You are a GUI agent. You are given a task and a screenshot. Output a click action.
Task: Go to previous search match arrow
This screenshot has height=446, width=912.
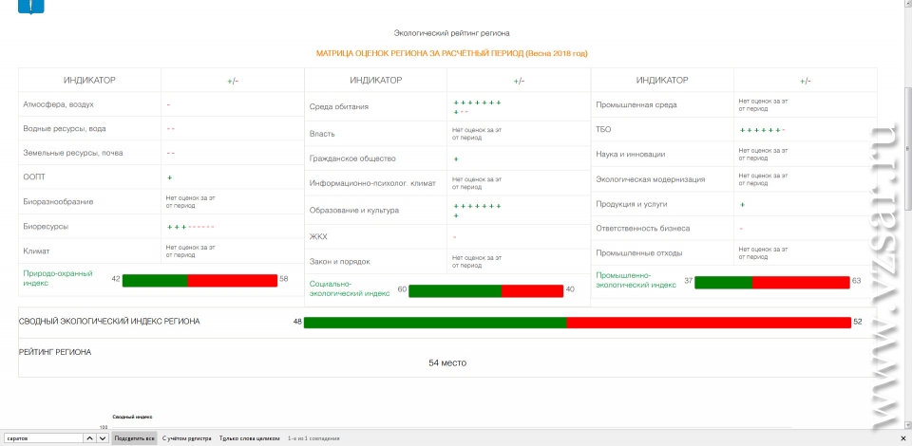point(90,438)
